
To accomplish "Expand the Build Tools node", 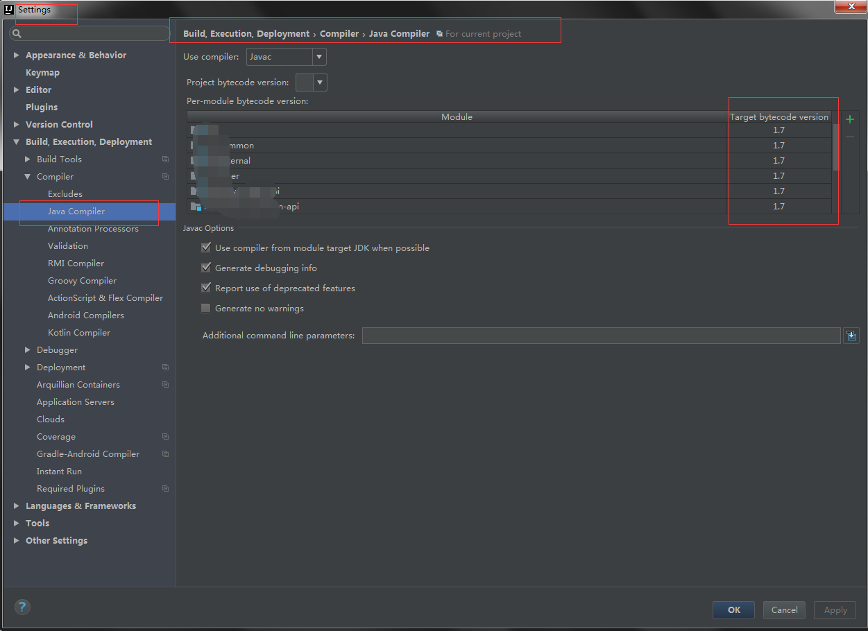I will (x=27, y=159).
